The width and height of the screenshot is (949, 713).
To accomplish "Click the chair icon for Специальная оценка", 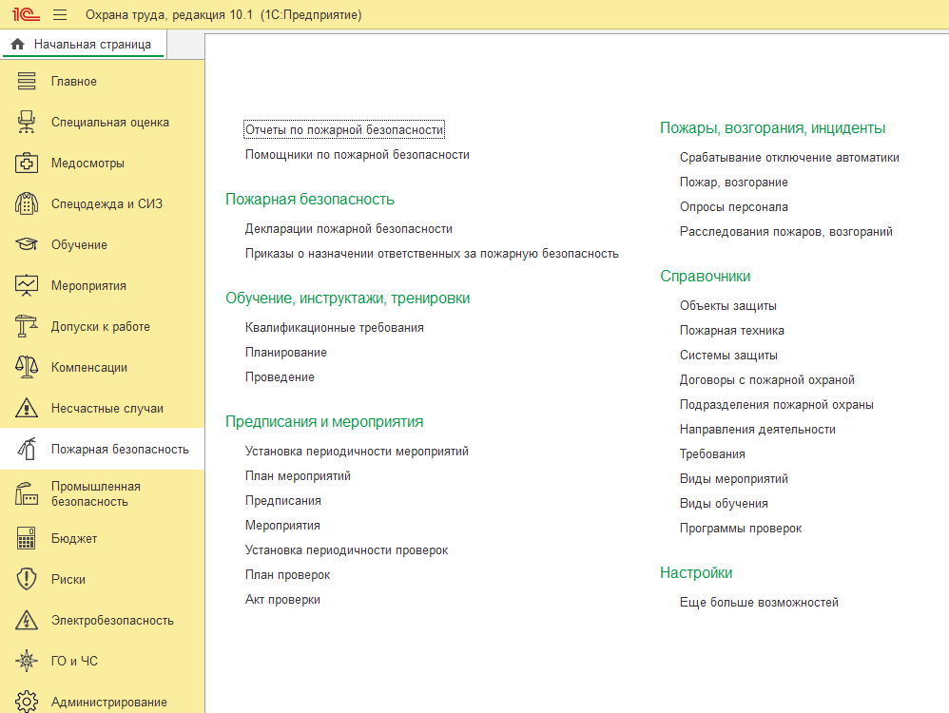I will [x=26, y=123].
